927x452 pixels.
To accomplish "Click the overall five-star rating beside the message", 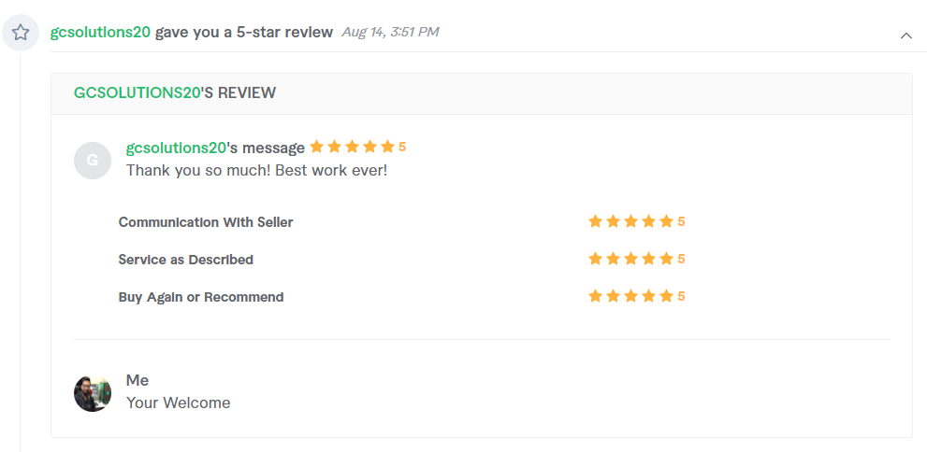I will (x=357, y=147).
